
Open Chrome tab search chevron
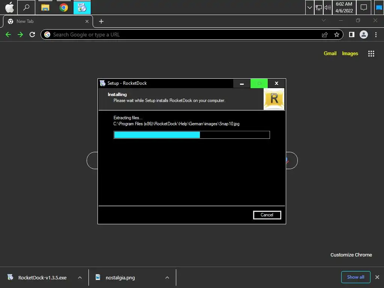tap(324, 20)
